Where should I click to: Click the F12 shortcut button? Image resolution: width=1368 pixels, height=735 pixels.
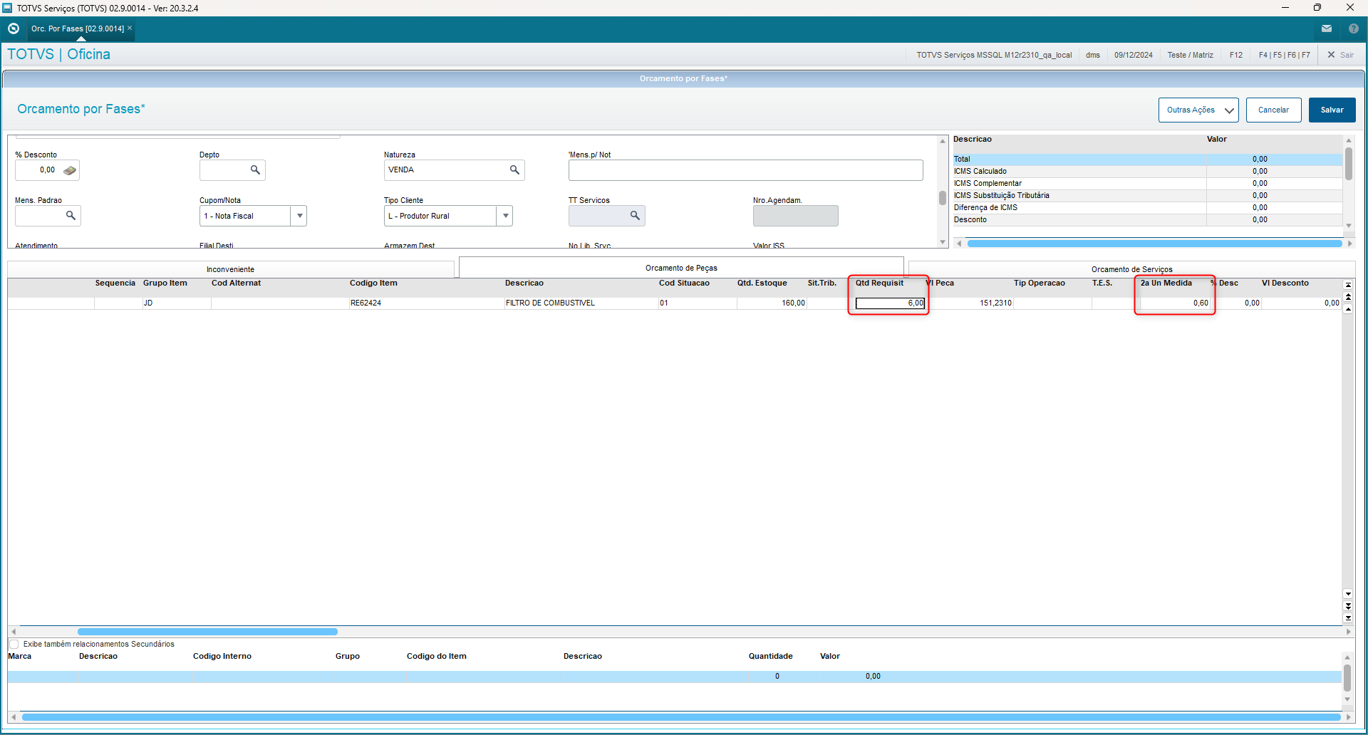[1236, 55]
